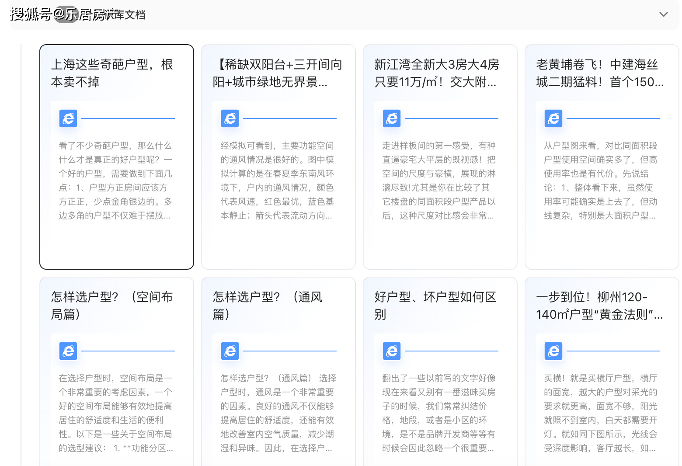Open title 怎样选户型？（通风篇）
This screenshot has height=466, width=682.
(267, 306)
